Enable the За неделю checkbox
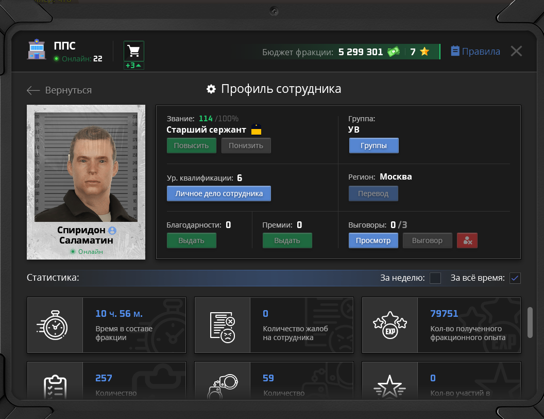The height and width of the screenshot is (419, 544). (435, 278)
